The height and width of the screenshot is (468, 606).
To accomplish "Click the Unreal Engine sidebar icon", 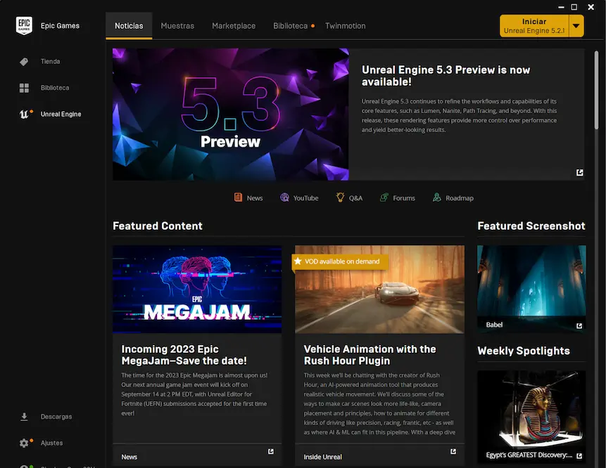I will [x=24, y=115].
